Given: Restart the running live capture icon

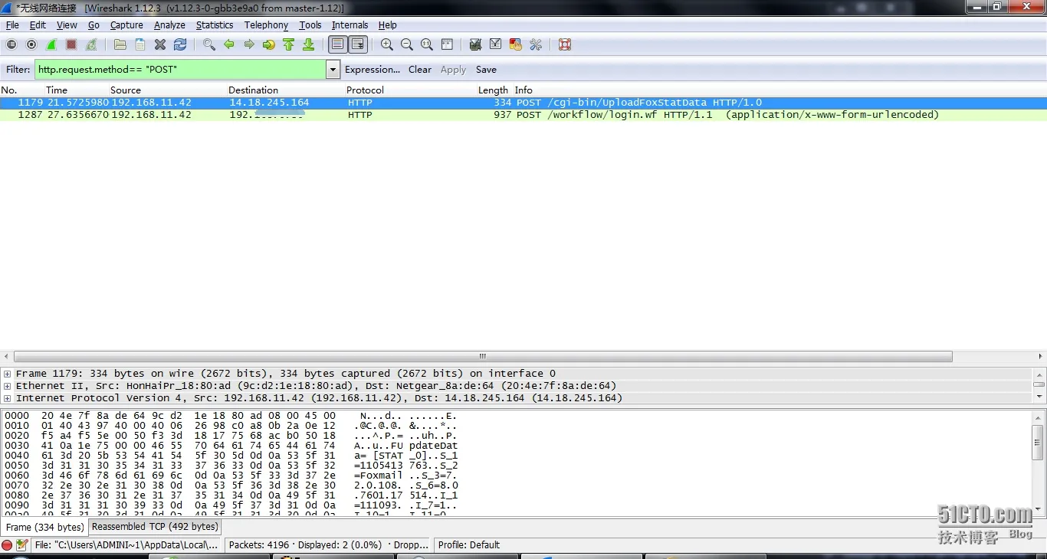Looking at the screenshot, I should [92, 45].
